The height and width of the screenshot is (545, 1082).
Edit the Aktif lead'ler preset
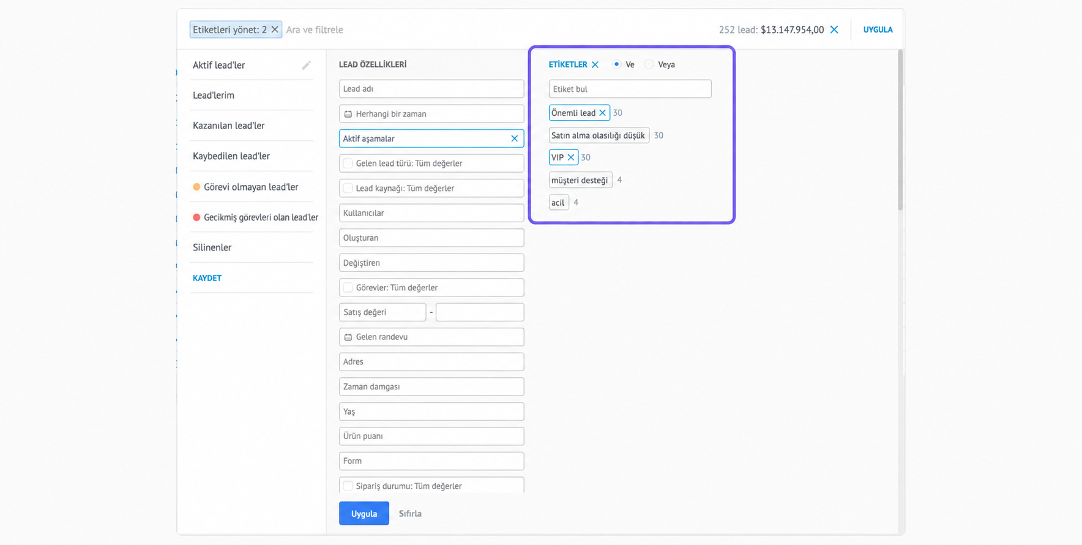[306, 65]
